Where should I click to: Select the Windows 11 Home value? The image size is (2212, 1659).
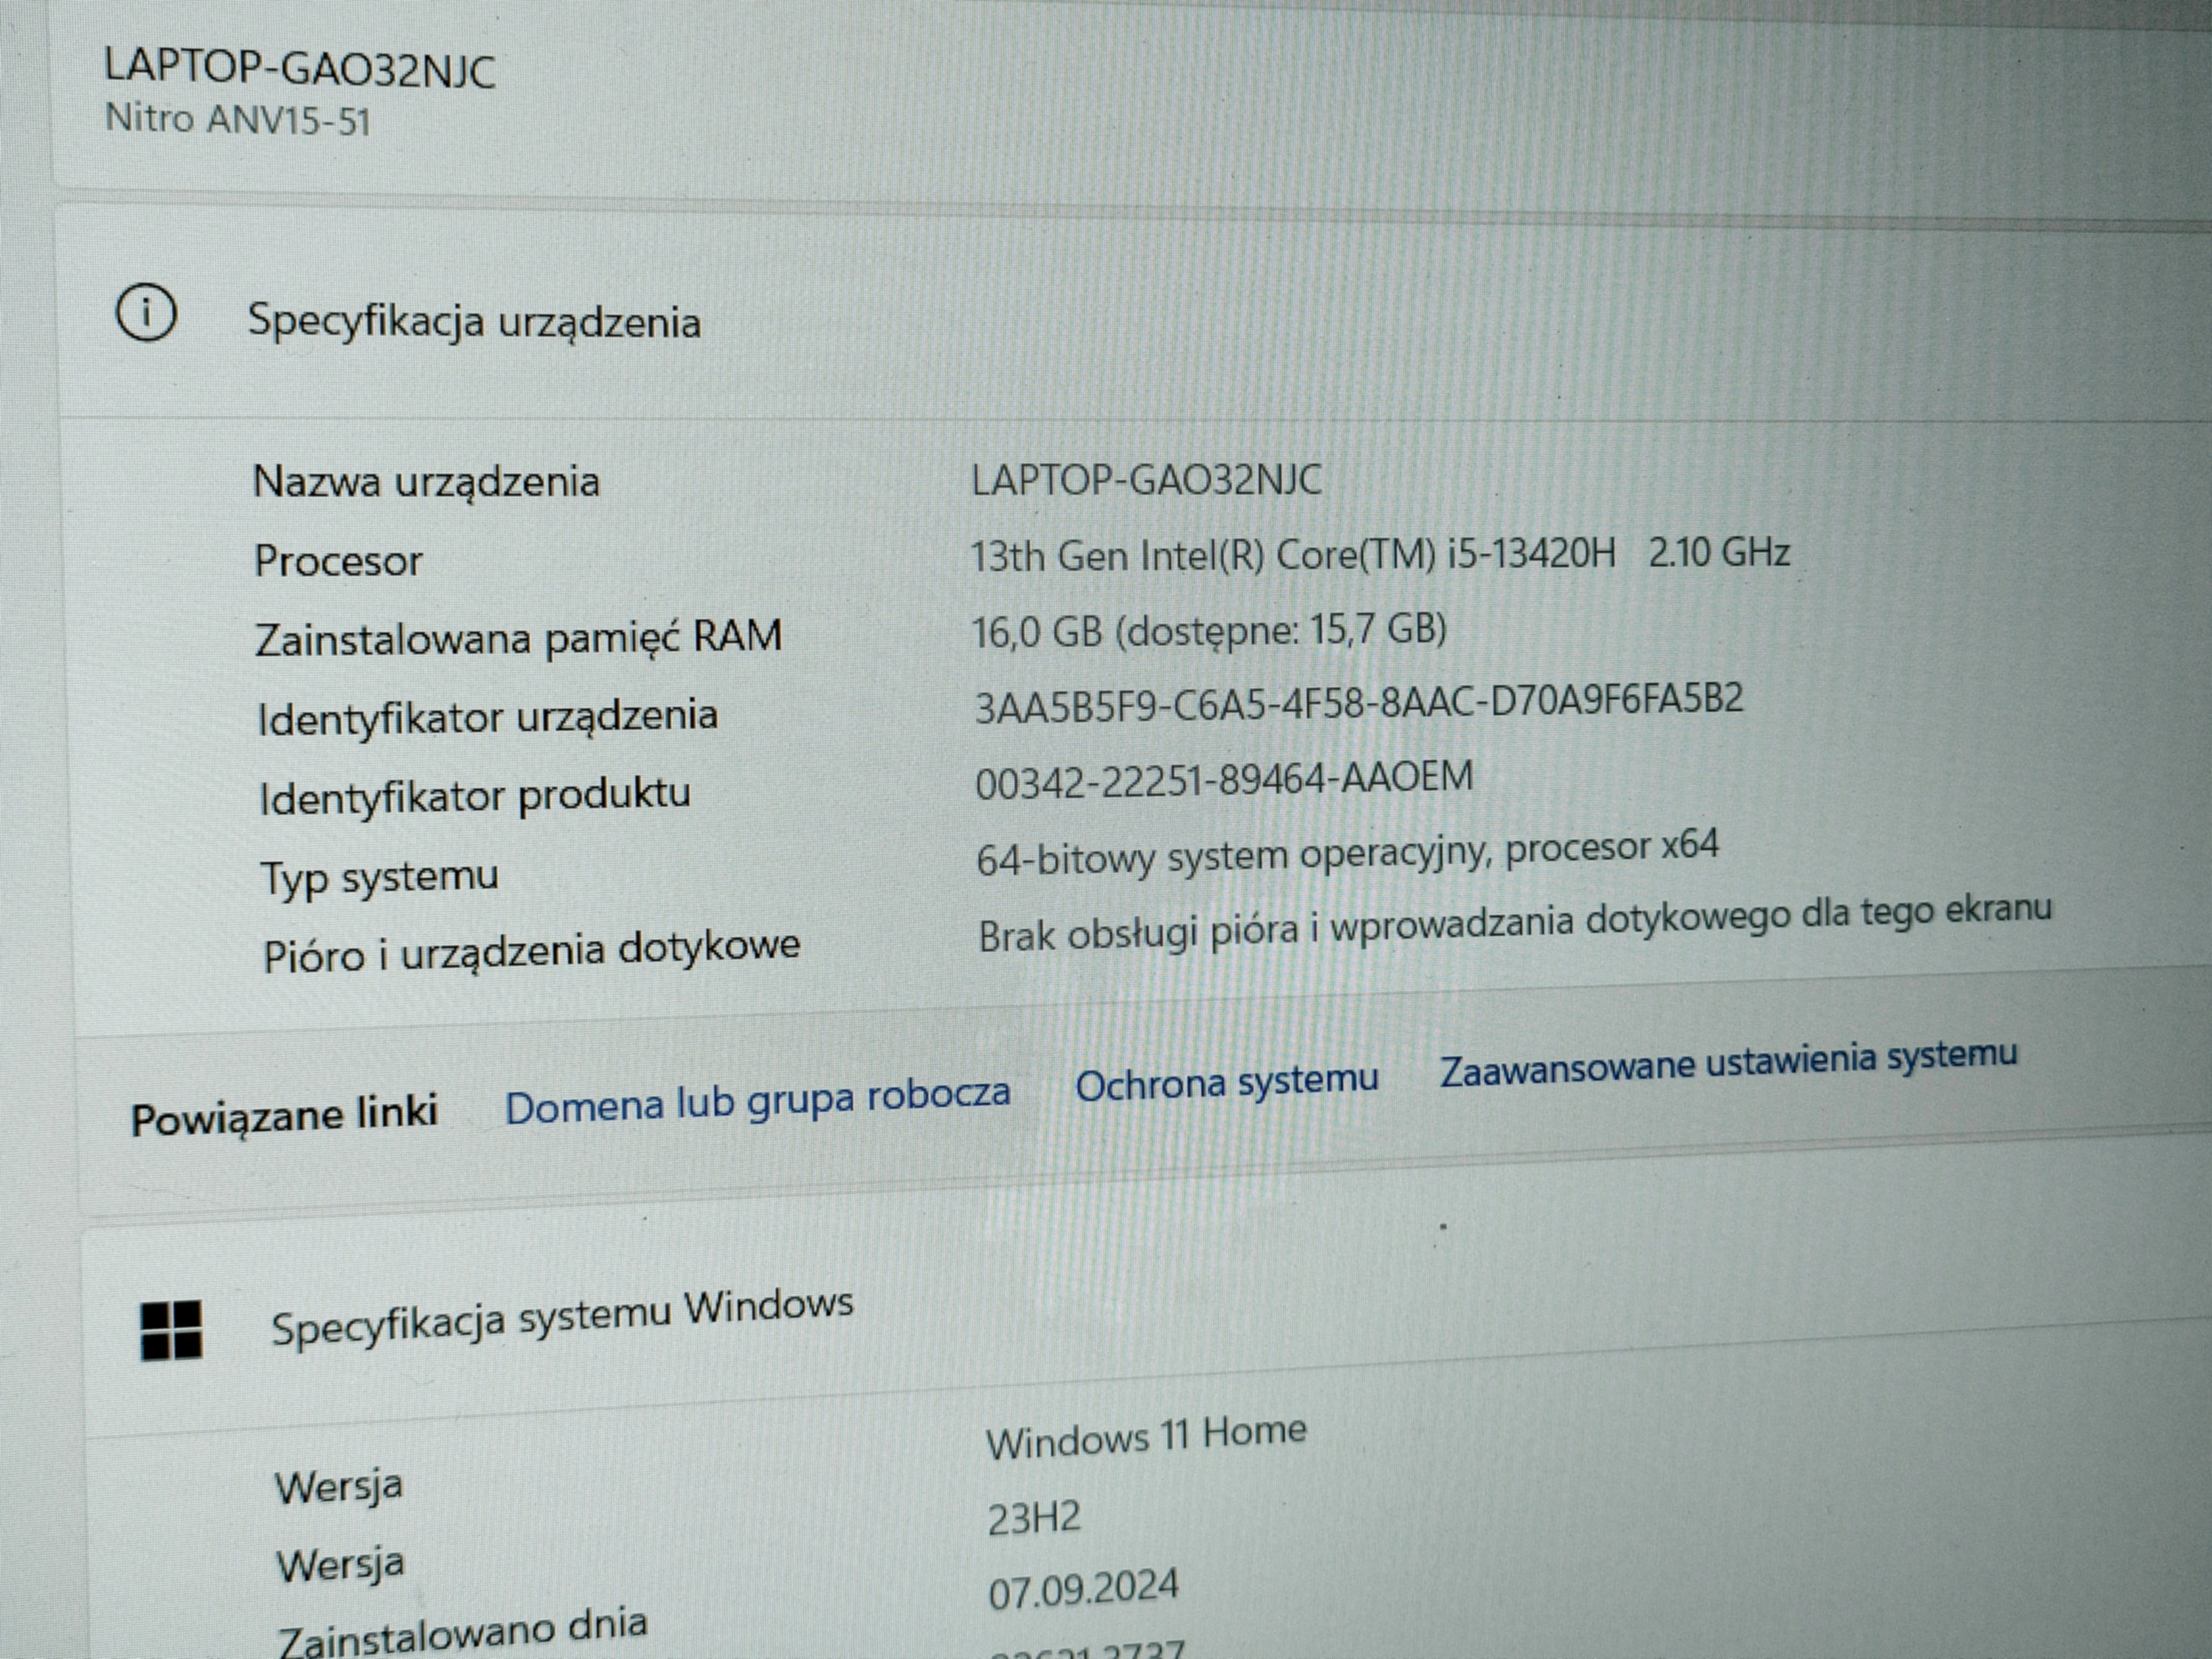pos(1146,1437)
